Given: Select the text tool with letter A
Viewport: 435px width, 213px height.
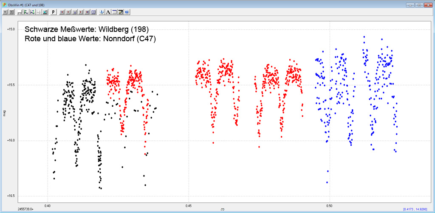Looking at the screenshot, I should pos(108,12).
